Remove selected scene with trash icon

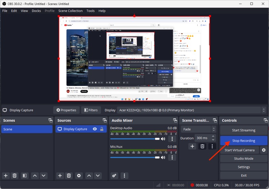point(15,176)
